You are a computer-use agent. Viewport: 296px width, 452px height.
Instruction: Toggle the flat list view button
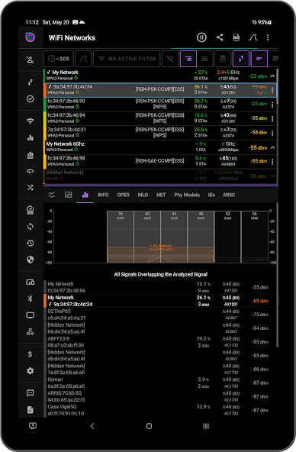204,59
